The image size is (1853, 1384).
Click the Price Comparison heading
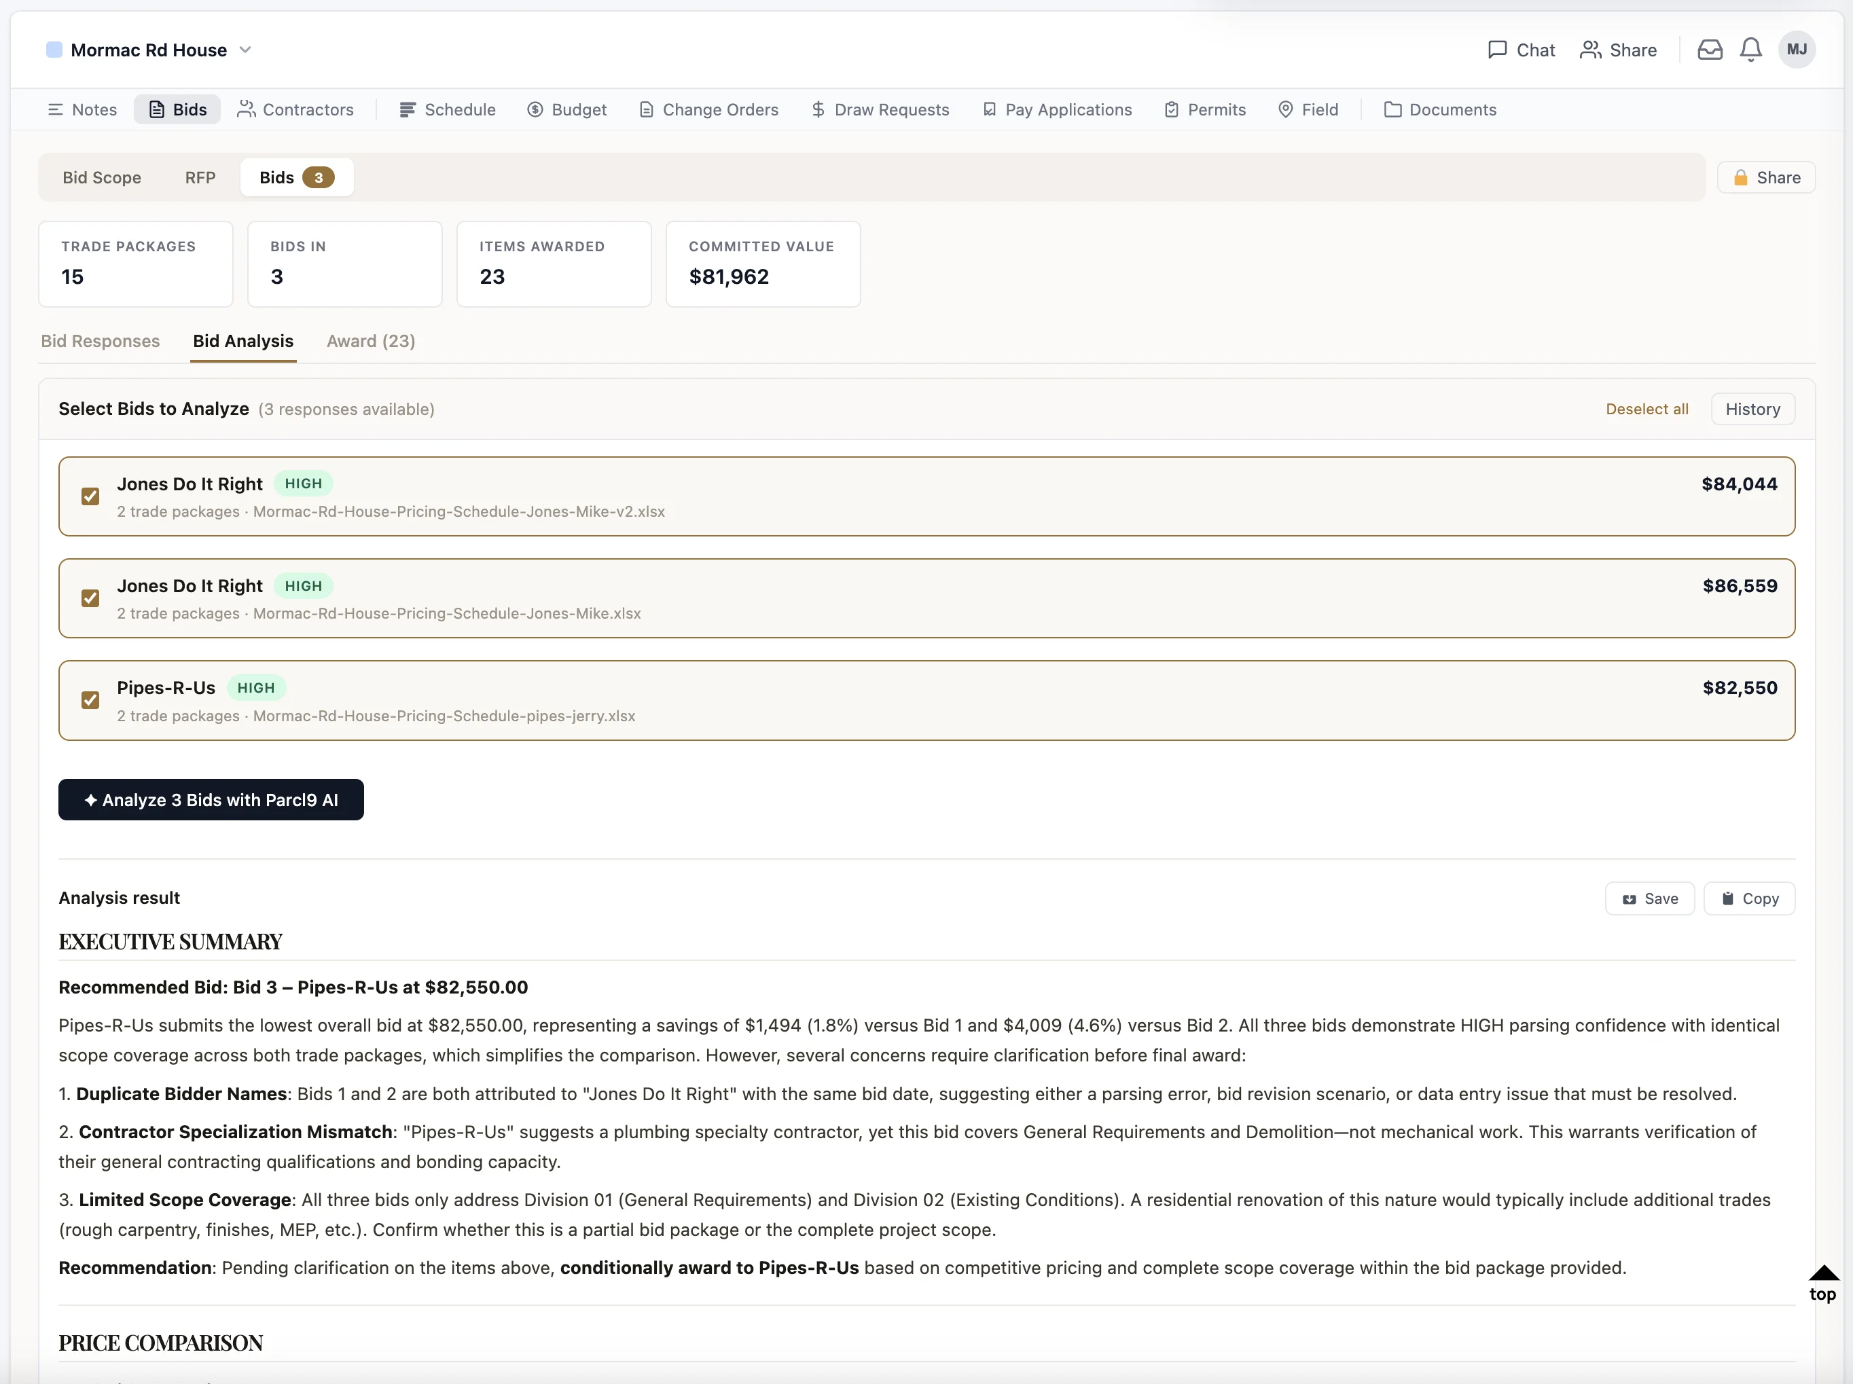click(161, 1342)
